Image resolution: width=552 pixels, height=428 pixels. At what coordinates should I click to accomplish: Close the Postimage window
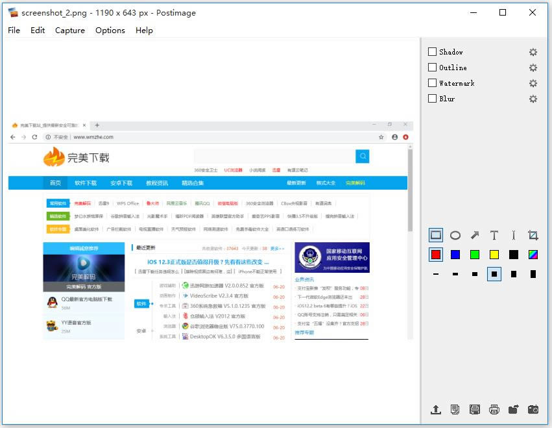[x=533, y=13]
